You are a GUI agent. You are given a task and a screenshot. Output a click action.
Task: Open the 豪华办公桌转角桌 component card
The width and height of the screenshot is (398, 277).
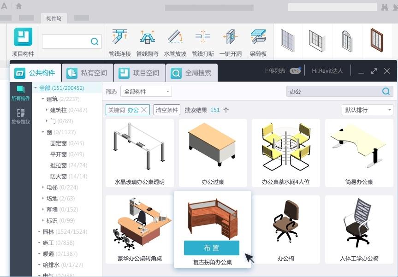point(140,230)
